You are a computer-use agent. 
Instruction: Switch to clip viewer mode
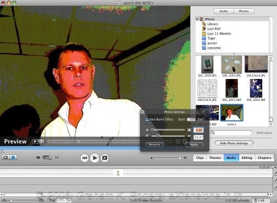(5, 157)
